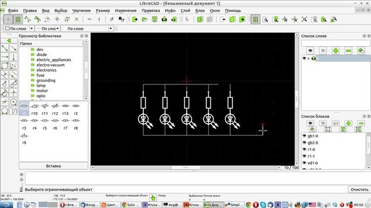Click the Очистить button
This screenshot has height=208, width=371.
[359, 190]
